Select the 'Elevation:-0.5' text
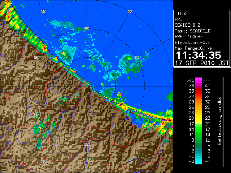This screenshot has width=231, height=173. pos(192,43)
